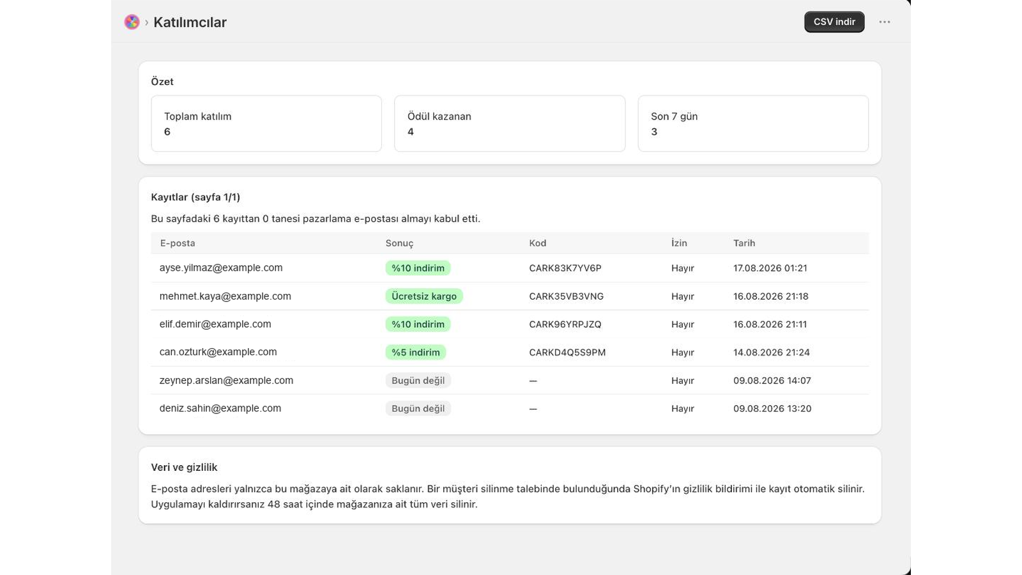This screenshot has width=1022, height=575.
Task: Select the Toplam katılım summary card
Action: (x=266, y=124)
